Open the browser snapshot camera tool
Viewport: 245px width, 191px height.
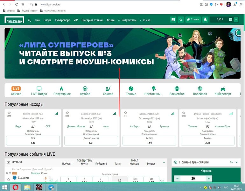206,4
